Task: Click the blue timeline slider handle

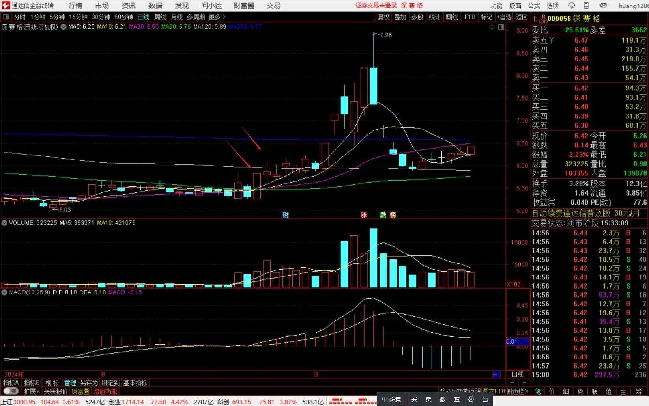Action: (496, 374)
